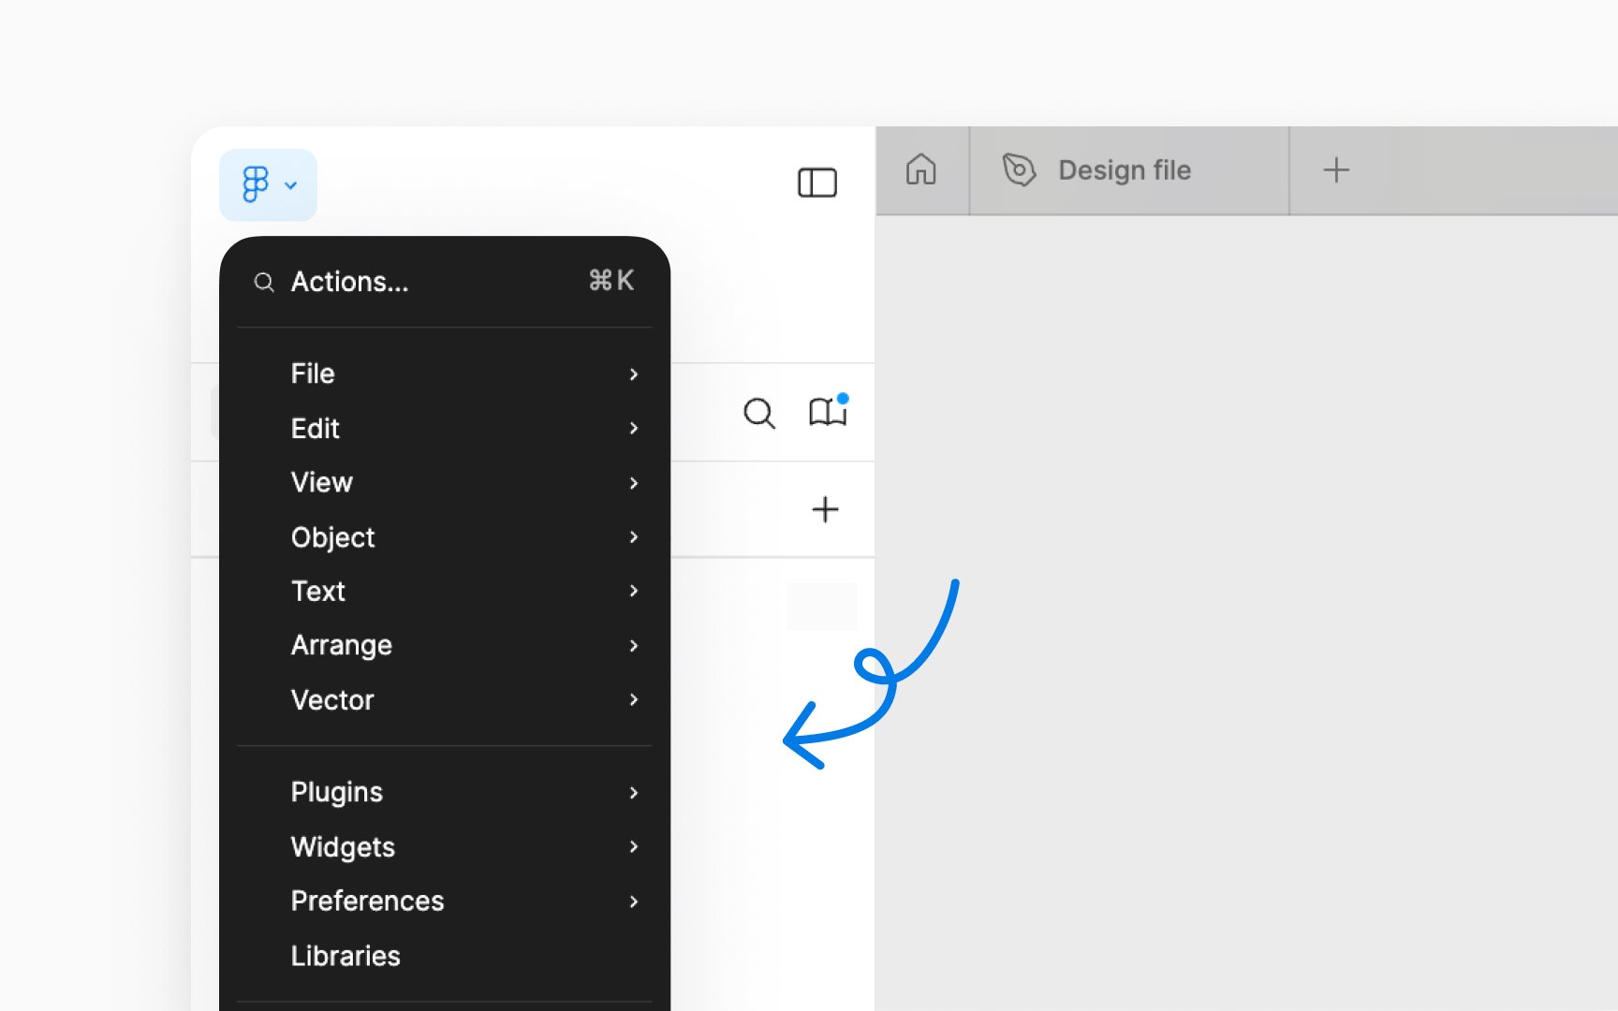Toggle the sidebar panel layout icon
The height and width of the screenshot is (1011, 1618).
(816, 183)
